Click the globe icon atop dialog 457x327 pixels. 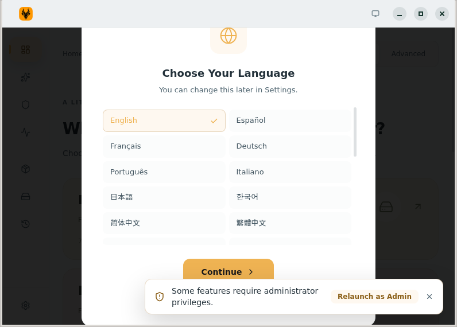228,36
